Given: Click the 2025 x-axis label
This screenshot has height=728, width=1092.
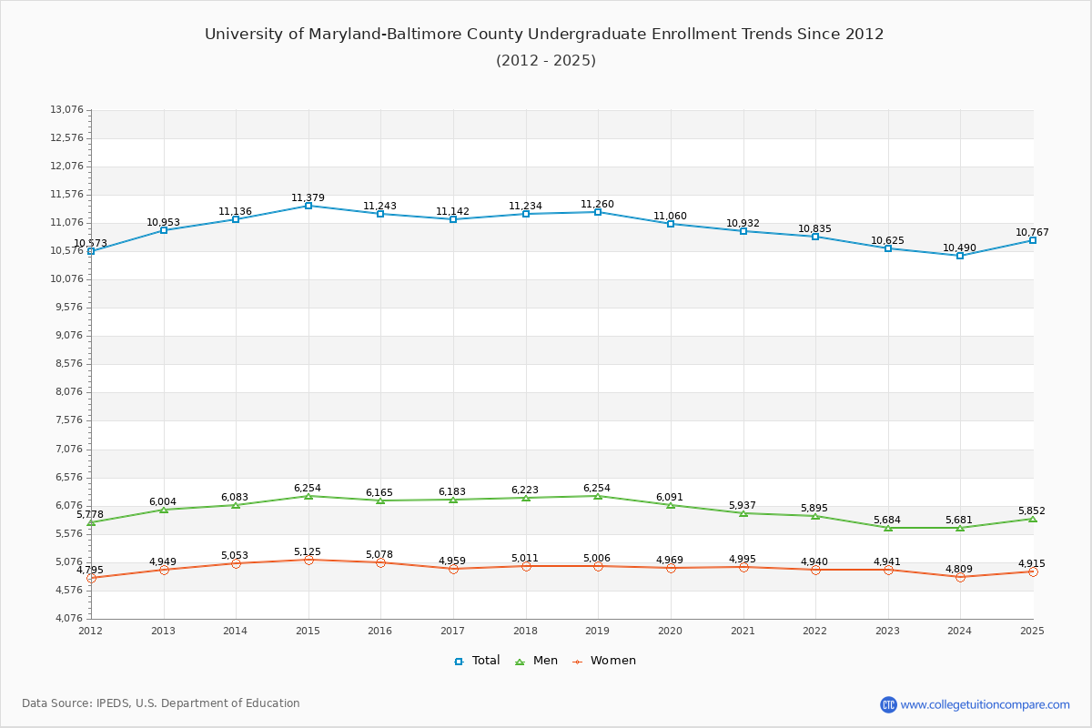Looking at the screenshot, I should point(1033,631).
